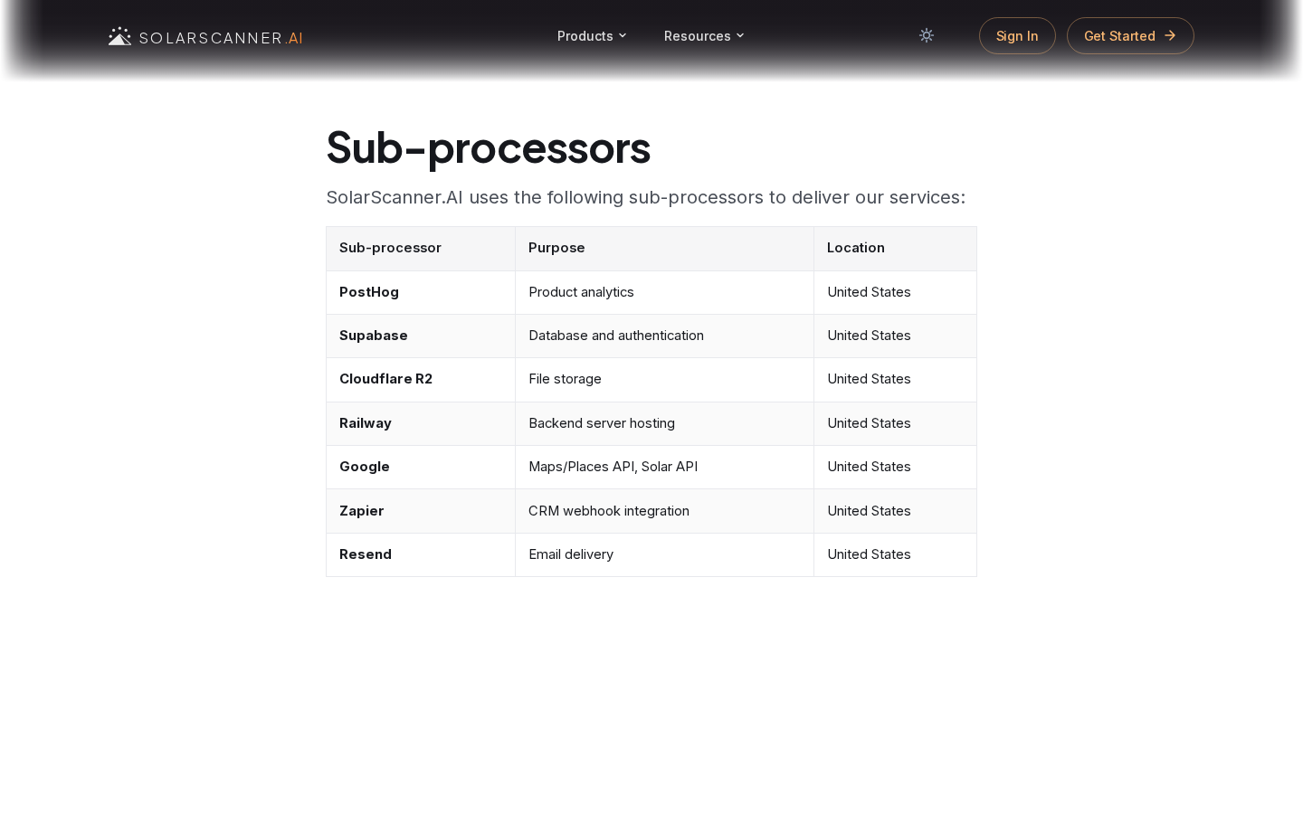The width and height of the screenshot is (1303, 814).
Task: Click the Sub-processor column header
Action: pyautogui.click(x=421, y=249)
